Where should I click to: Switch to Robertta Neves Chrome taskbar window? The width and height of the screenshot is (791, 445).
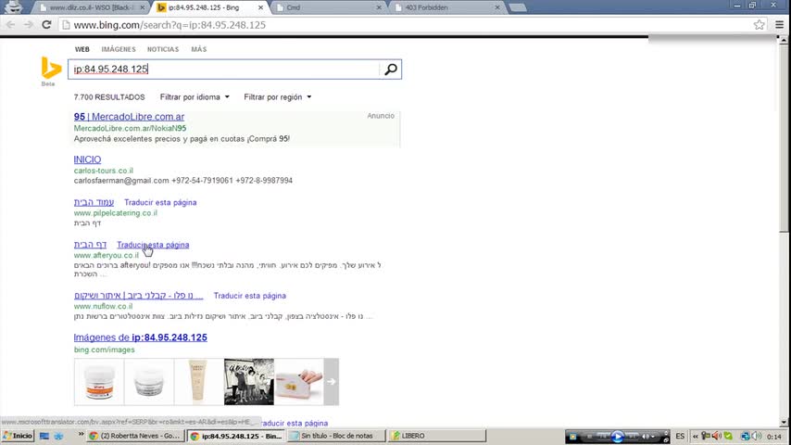pyautogui.click(x=136, y=436)
